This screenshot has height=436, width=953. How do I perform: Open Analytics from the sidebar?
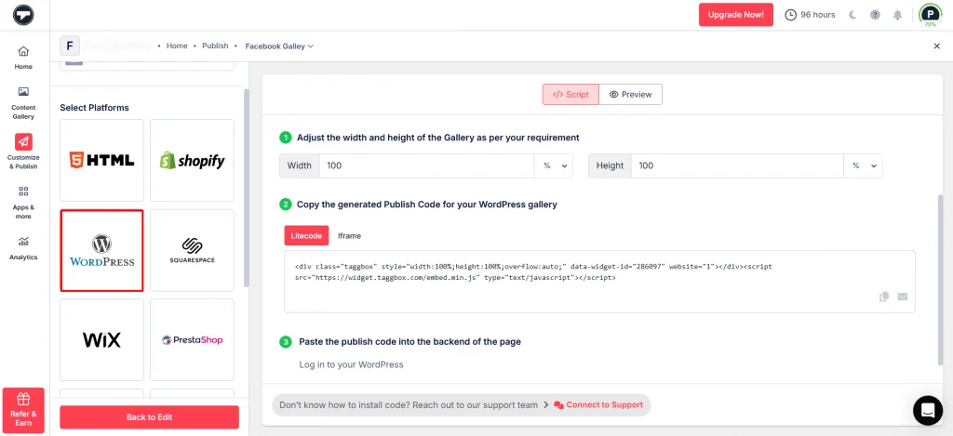pyautogui.click(x=23, y=247)
